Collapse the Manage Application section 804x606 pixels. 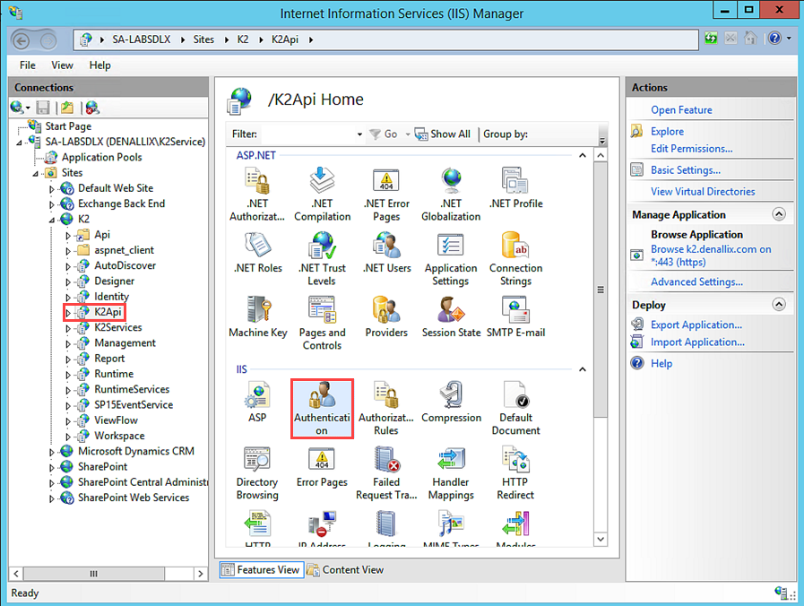(x=779, y=214)
